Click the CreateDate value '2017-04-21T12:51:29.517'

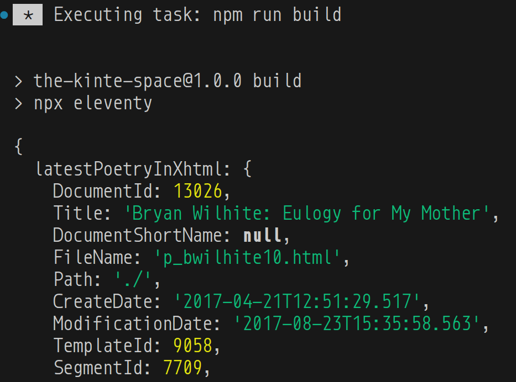click(297, 301)
